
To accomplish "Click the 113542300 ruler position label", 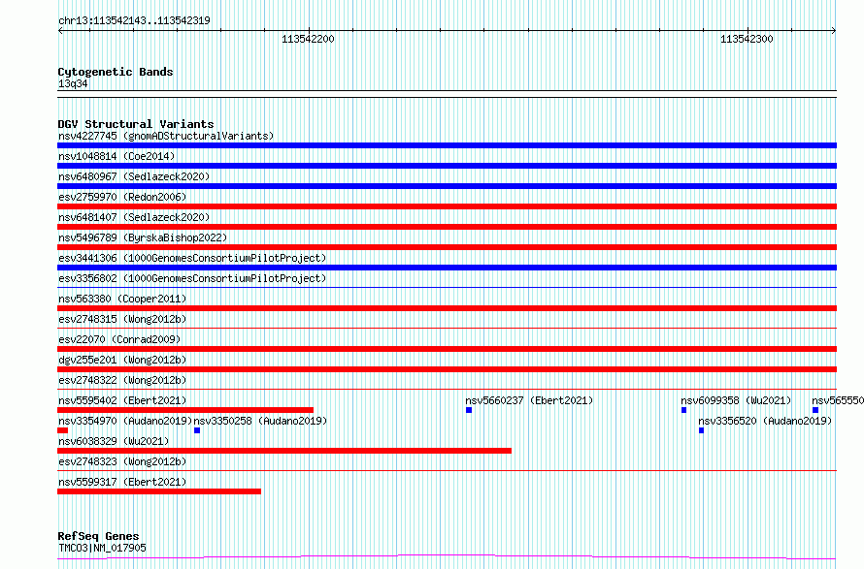I will coord(747,39).
